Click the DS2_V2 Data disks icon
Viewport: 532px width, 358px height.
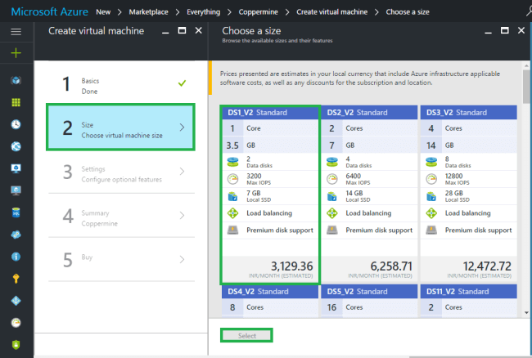click(x=332, y=162)
